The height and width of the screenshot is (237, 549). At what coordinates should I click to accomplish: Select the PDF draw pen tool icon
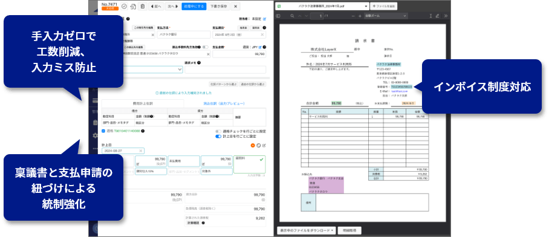437,16
